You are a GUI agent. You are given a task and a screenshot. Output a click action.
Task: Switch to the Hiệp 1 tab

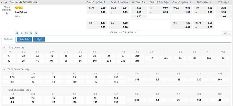point(39,39)
